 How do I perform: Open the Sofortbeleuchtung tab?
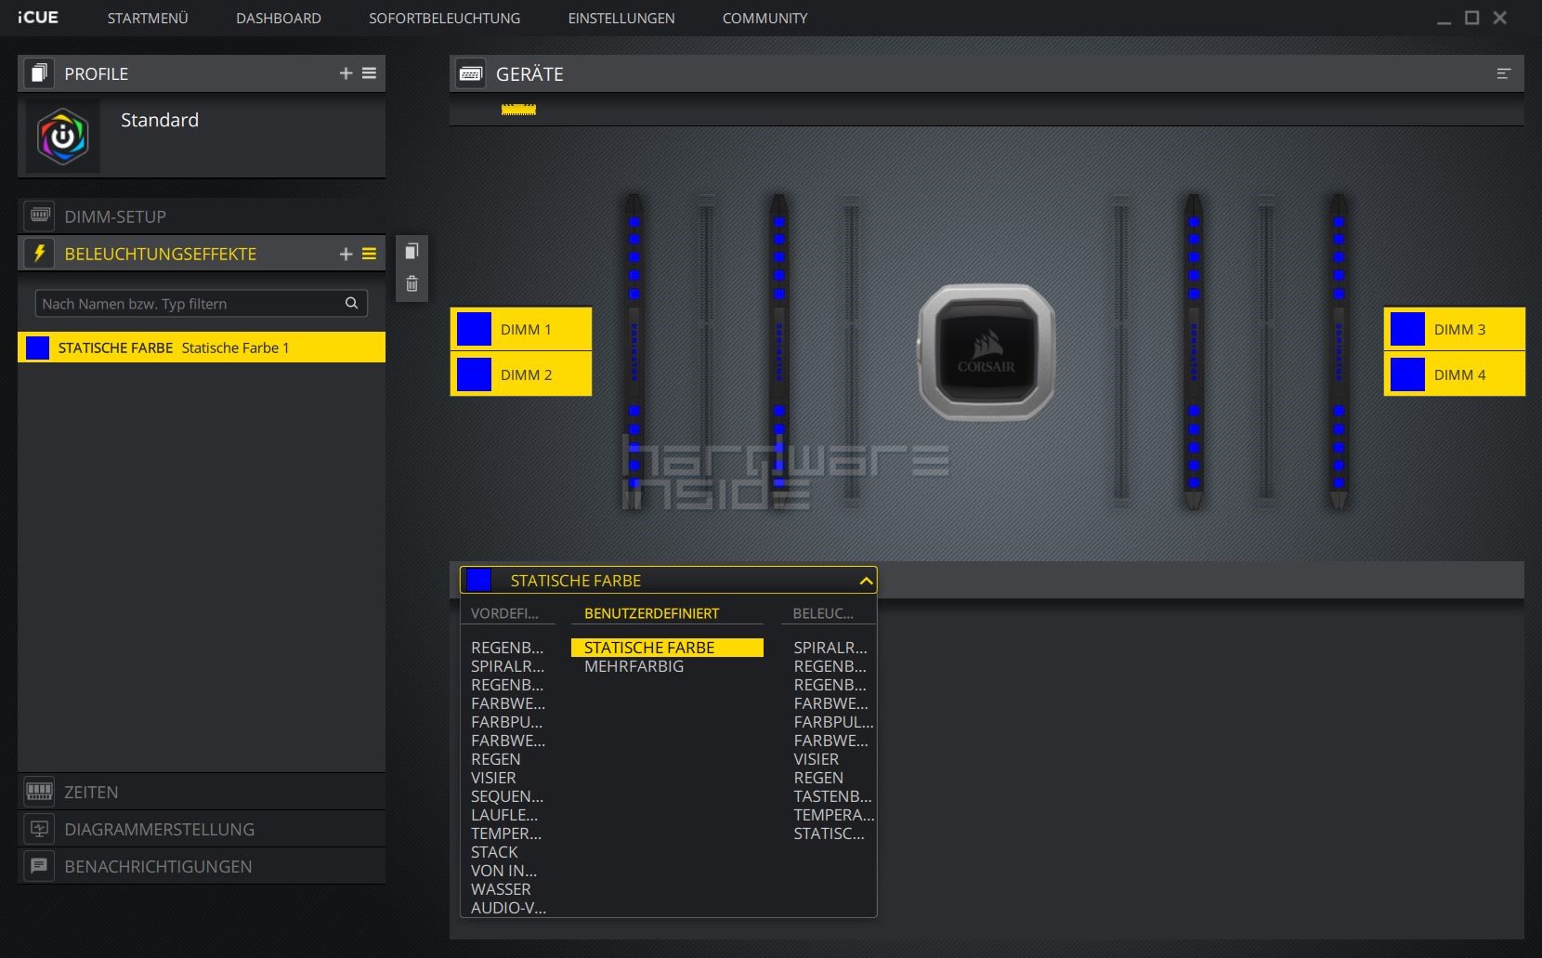(x=444, y=18)
